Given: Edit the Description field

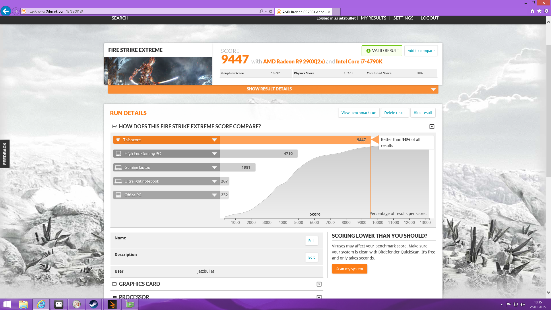Looking at the screenshot, I should pyautogui.click(x=311, y=257).
